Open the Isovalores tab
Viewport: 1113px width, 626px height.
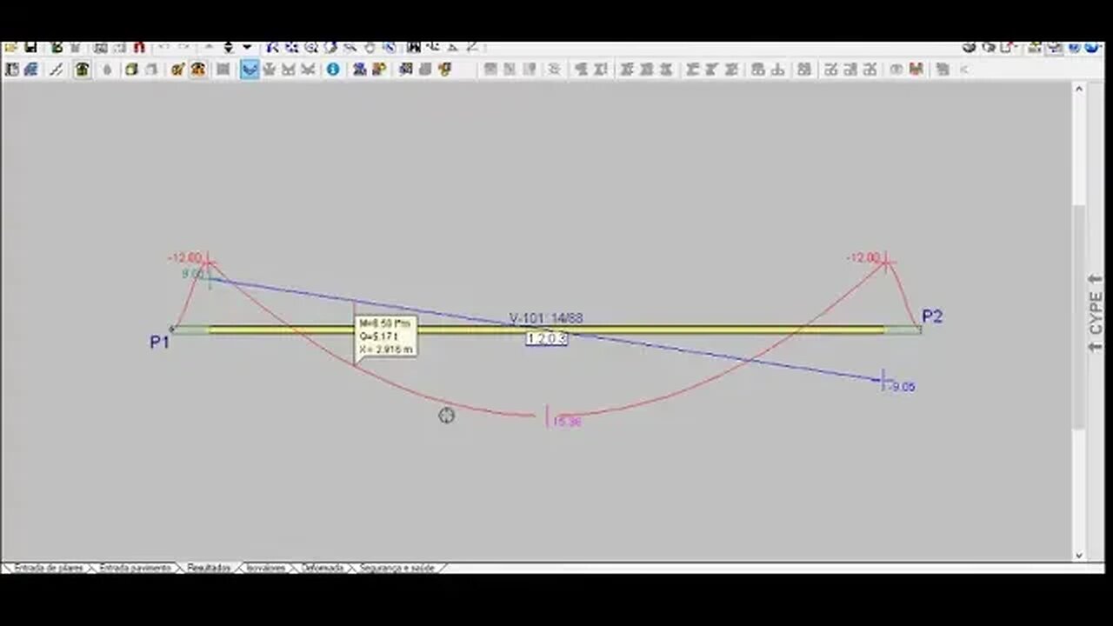(x=266, y=568)
